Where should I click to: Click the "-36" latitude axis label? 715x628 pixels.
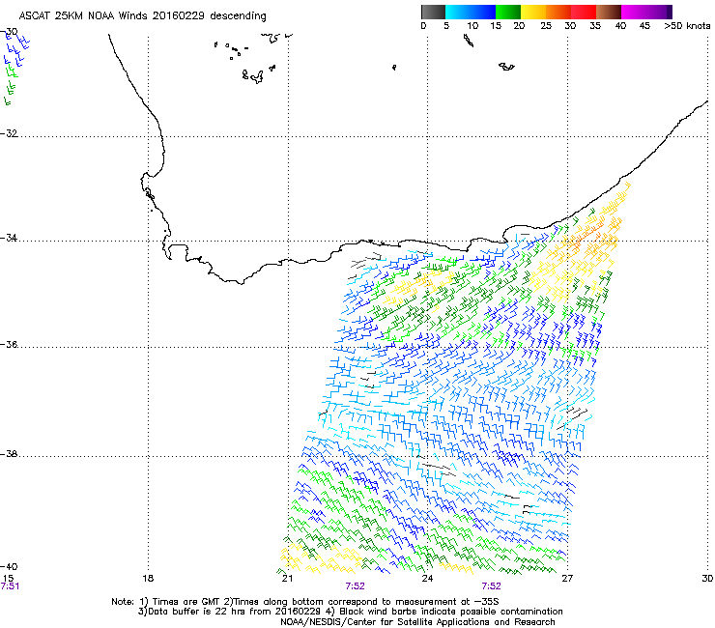[10, 344]
